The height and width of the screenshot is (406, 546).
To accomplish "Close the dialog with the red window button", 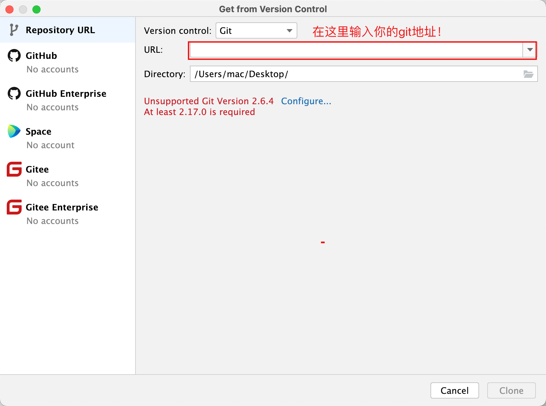I will click(x=9, y=9).
